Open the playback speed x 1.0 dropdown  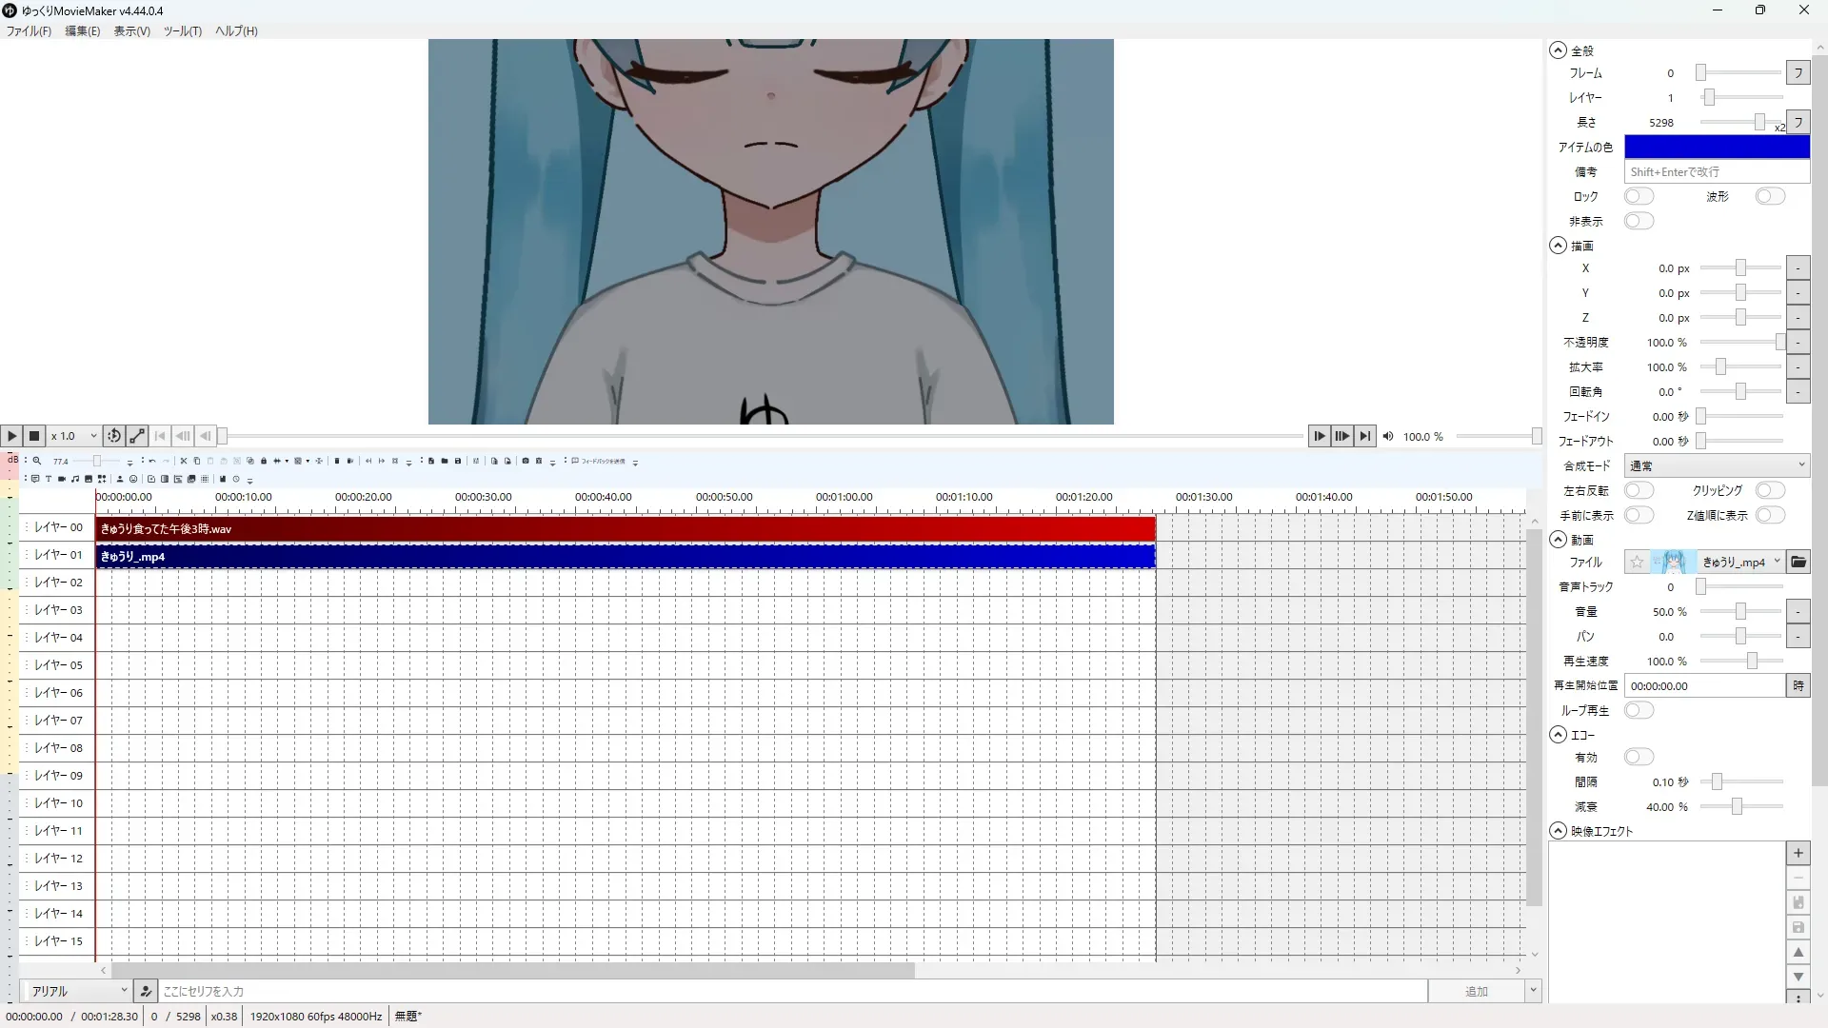tap(74, 436)
